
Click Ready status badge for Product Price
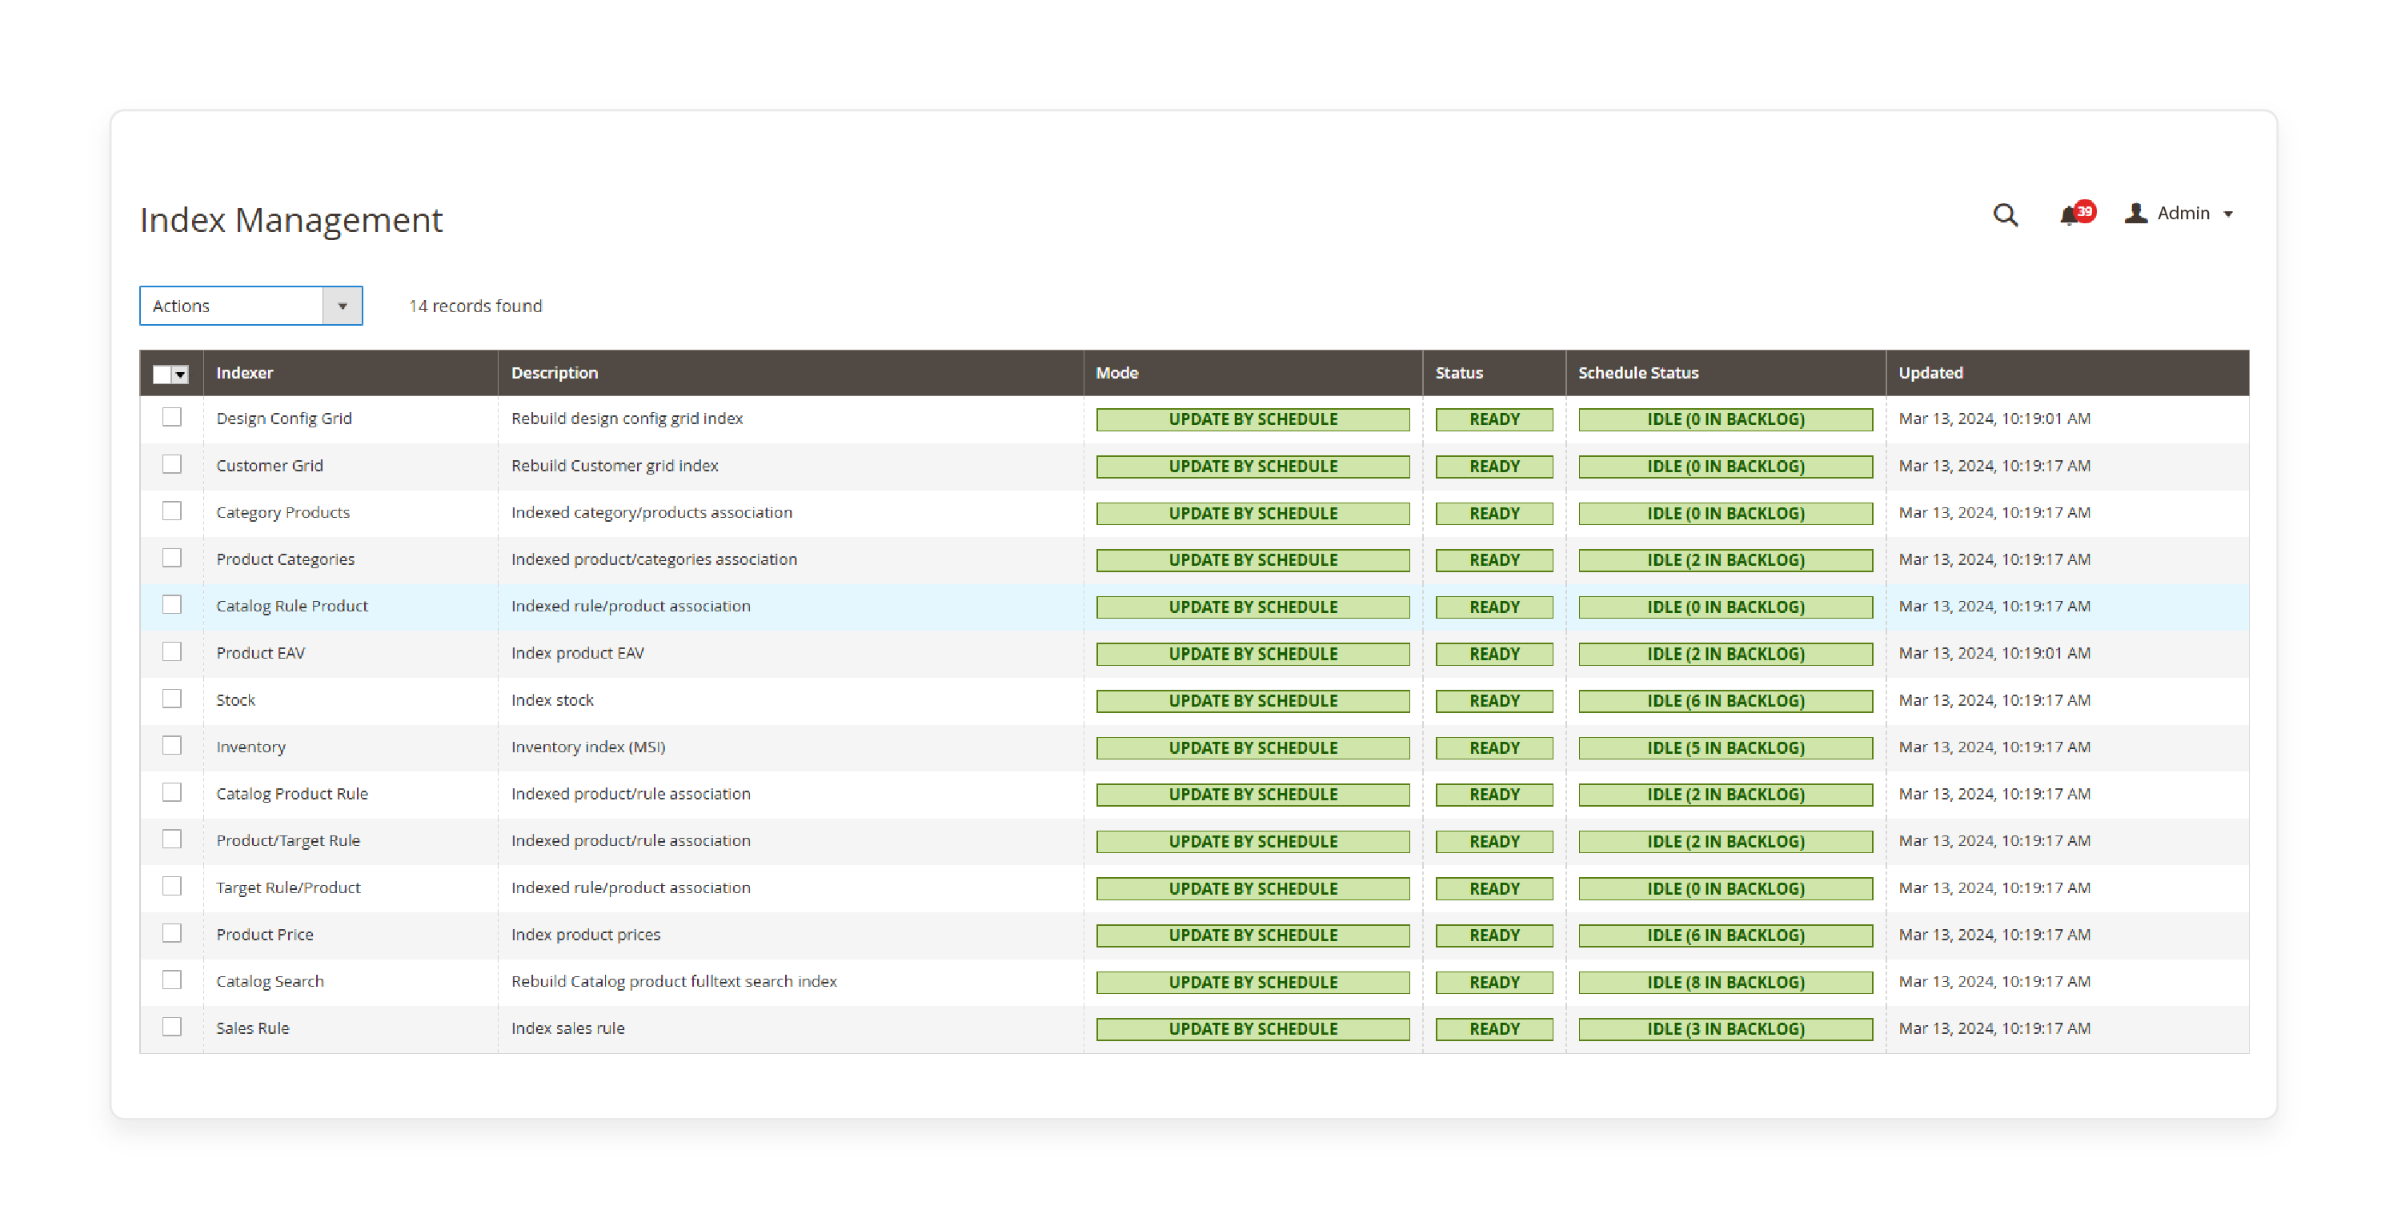point(1493,936)
